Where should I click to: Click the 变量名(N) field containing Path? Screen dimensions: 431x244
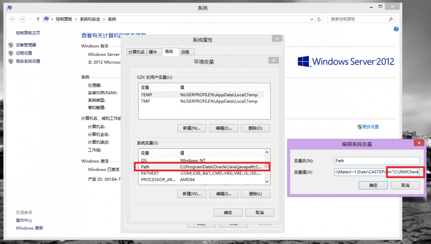(377, 161)
